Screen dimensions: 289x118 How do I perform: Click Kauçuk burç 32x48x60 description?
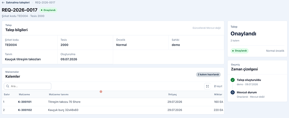pos(63,110)
